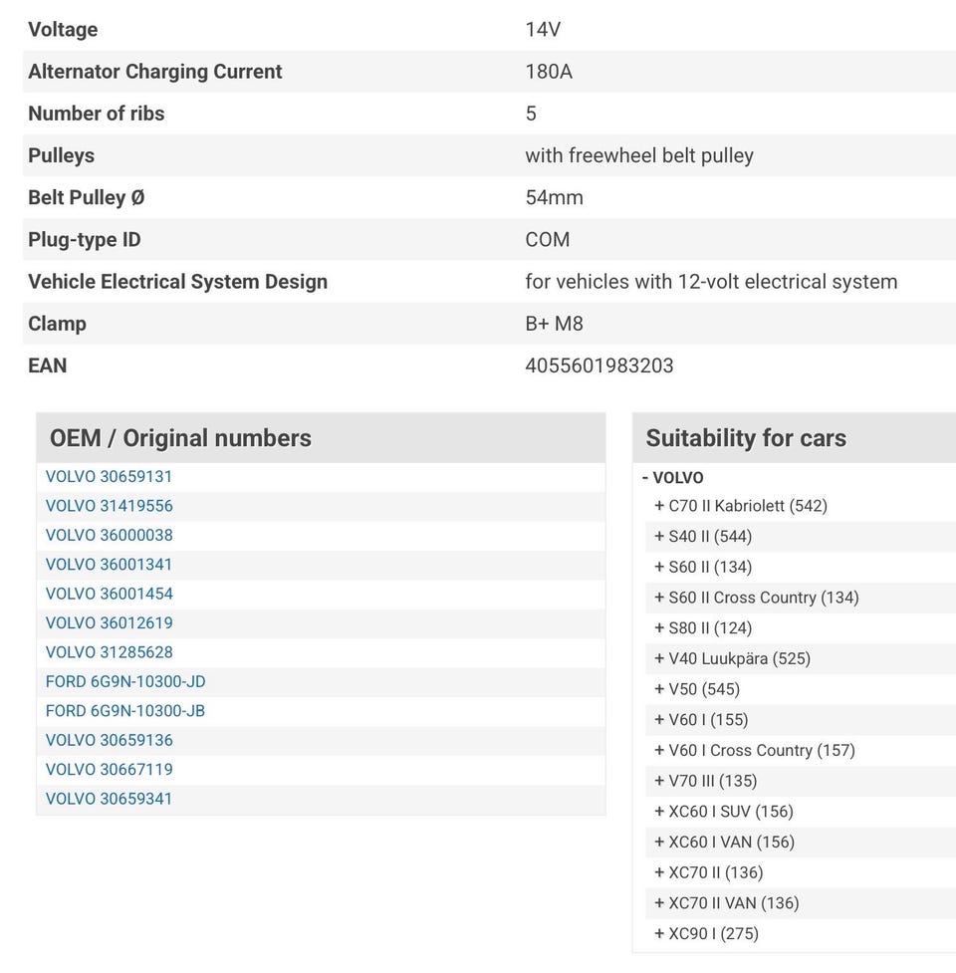Collapse the VOLVO suitability group
Viewport: 956px width, 973px height.
pos(672,478)
